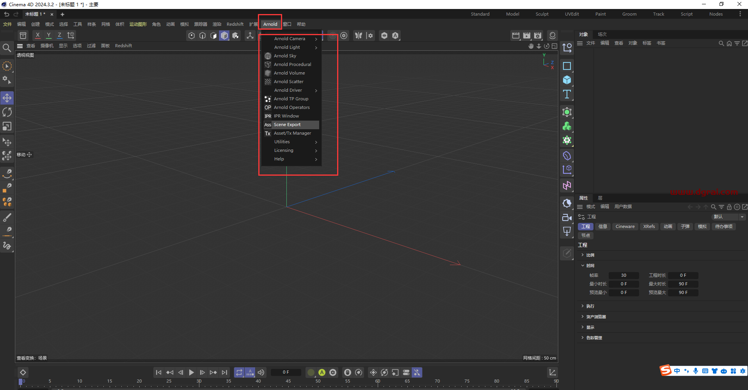Viewport: 748px width, 390px height.
Task: Toggle autokeying button with A icon
Action: pyautogui.click(x=322, y=372)
